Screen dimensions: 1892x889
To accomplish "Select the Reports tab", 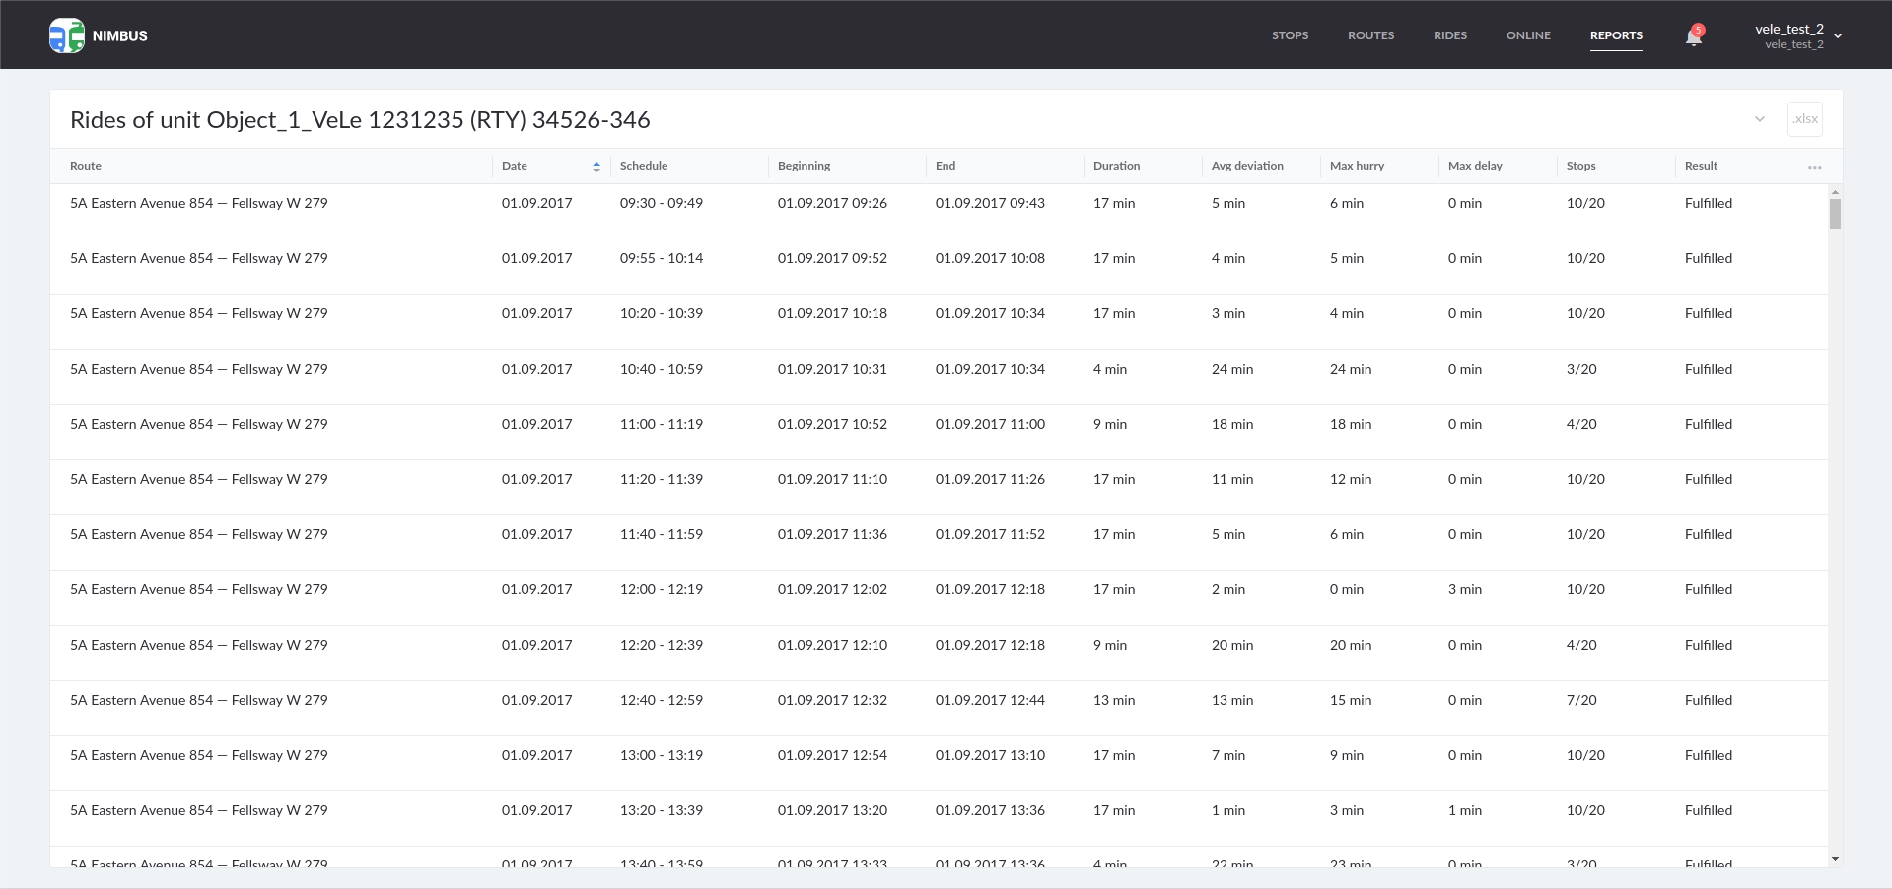I will pos(1616,35).
